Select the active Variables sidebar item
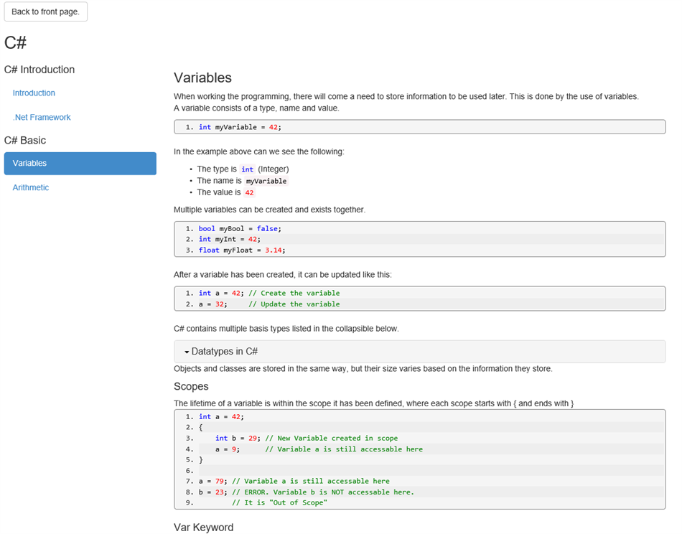Viewport: 682px width, 534px height. [80, 164]
